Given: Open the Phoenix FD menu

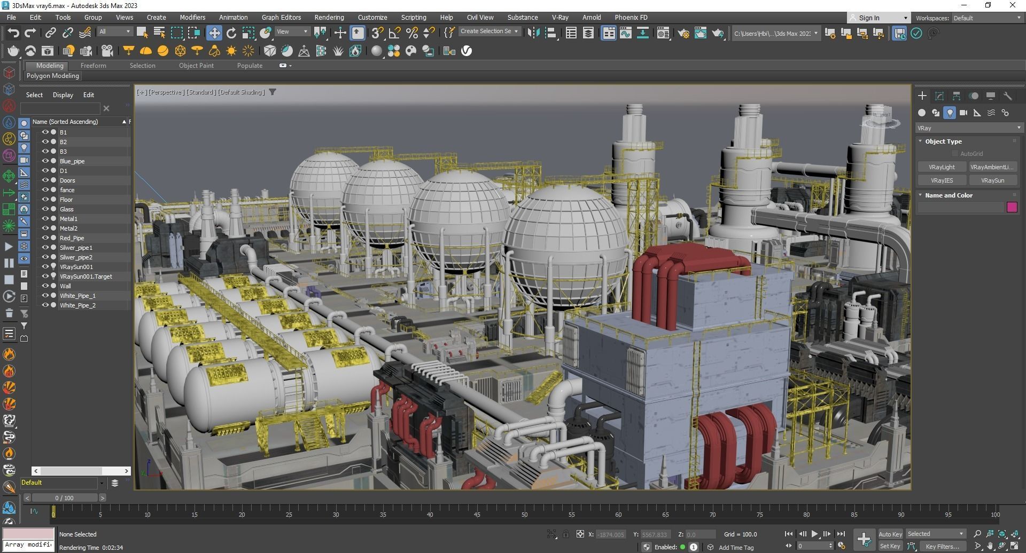Looking at the screenshot, I should 631,18.
